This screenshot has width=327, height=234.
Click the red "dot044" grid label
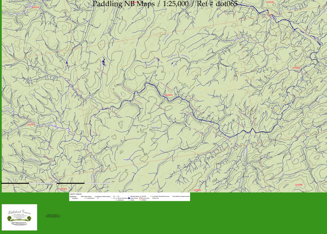coord(35,7)
